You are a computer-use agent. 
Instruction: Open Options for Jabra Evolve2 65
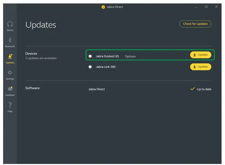tap(130, 56)
